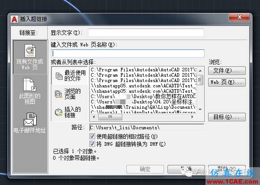This screenshot has height=185, width=260.
Task: Select the first C:\Program Files\Autodesk\AutoCAD 2017 entry
Action: (143, 70)
